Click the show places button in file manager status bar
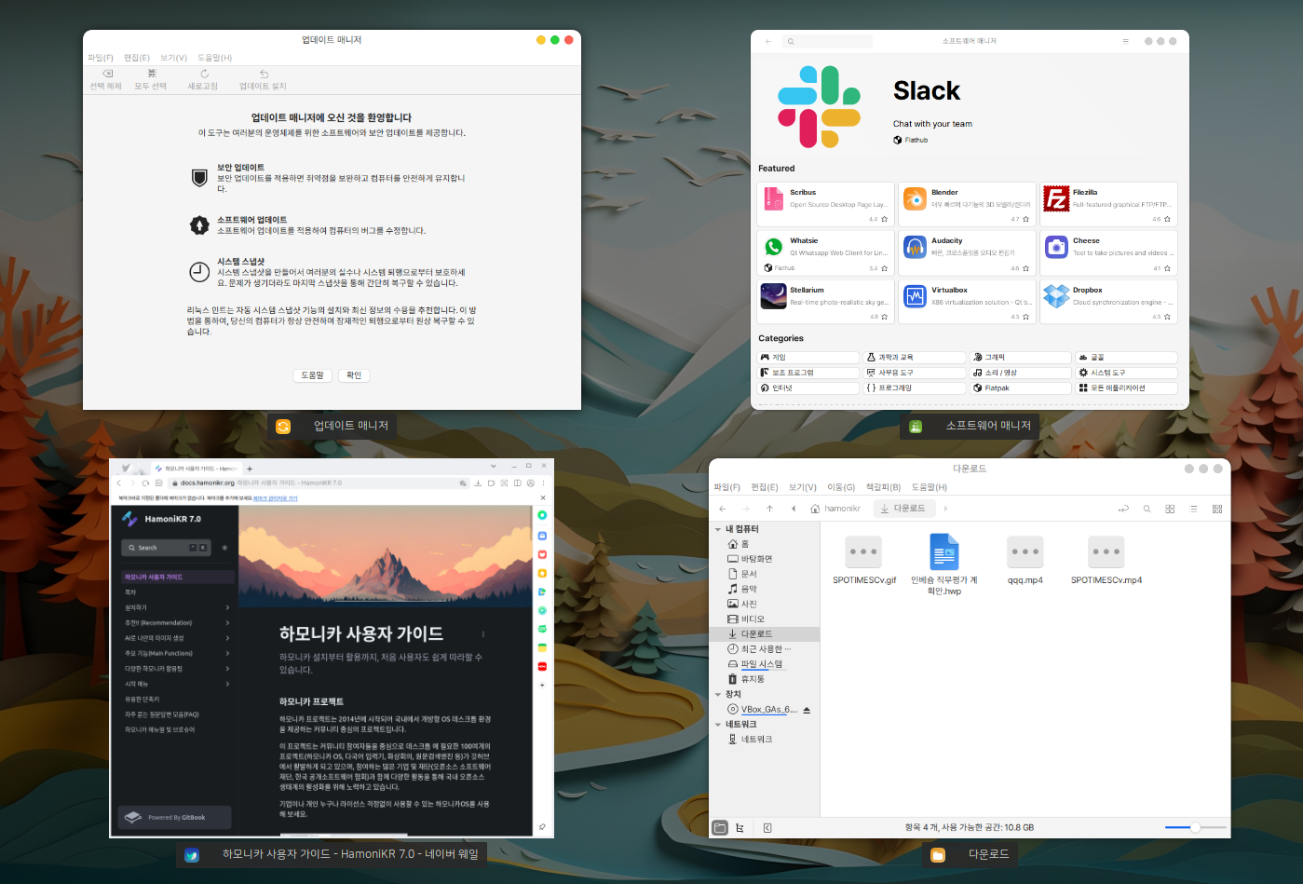The height and width of the screenshot is (884, 1303). (720, 827)
